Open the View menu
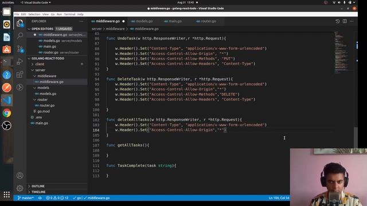367x206 pixels. [45, 14]
